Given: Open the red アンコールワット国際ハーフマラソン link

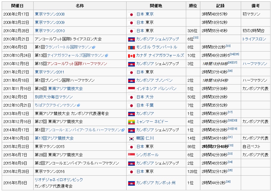Looking at the screenshot, I should click(77, 64).
